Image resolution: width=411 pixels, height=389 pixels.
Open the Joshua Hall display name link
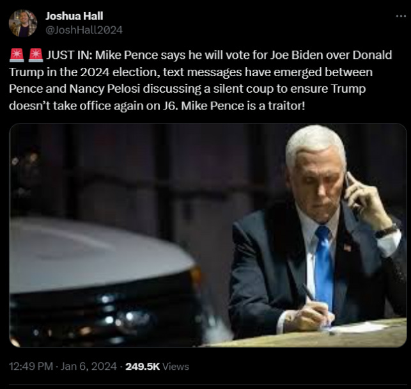74,16
